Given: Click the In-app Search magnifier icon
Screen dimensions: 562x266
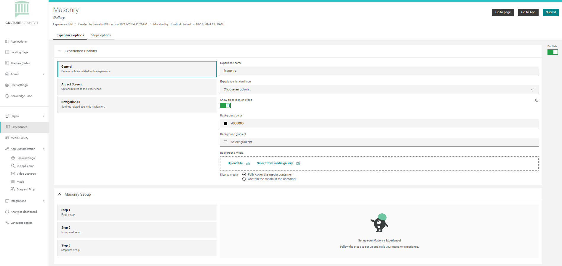Looking at the screenshot, I should 13,166.
